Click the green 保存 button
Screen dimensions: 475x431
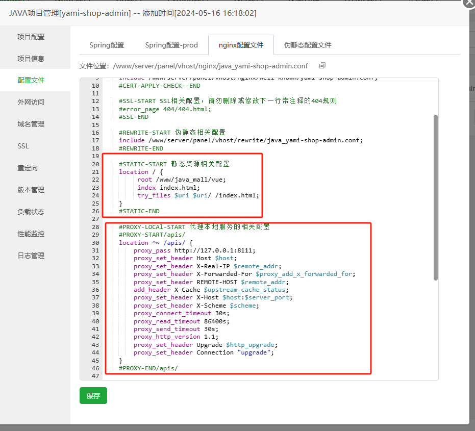93,395
